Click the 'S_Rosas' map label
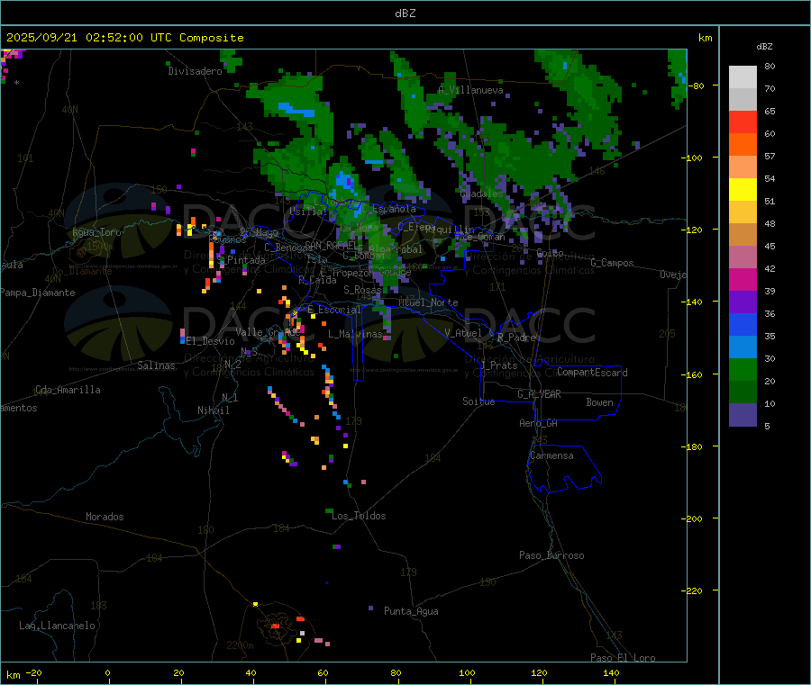 pyautogui.click(x=362, y=290)
